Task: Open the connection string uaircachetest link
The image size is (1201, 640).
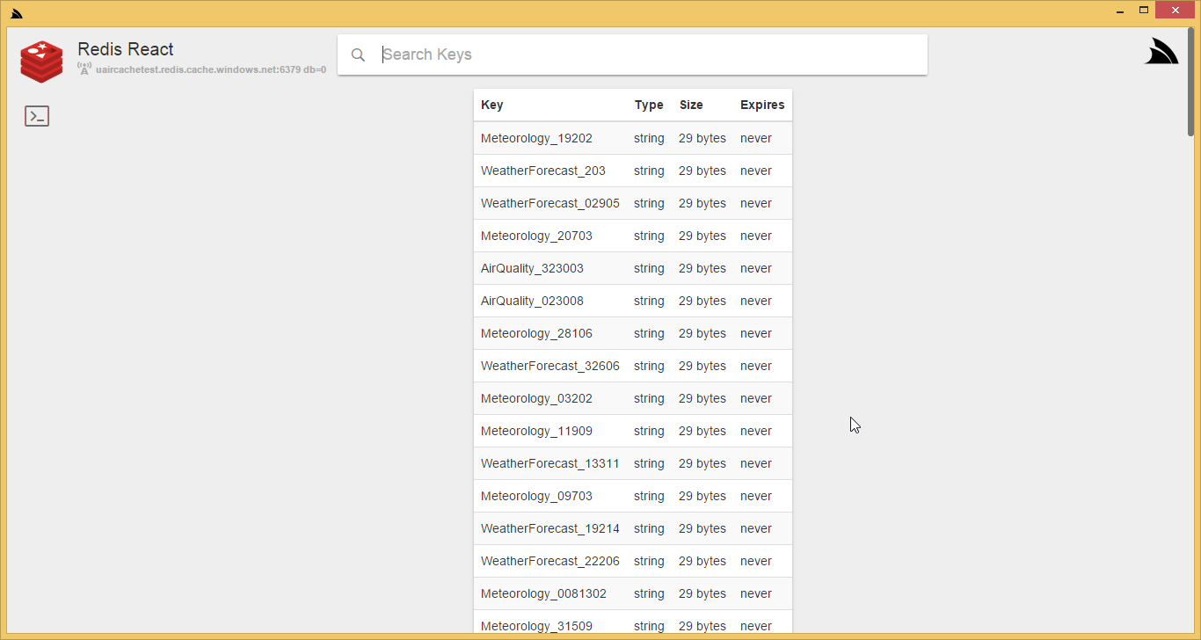Action: 210,69
